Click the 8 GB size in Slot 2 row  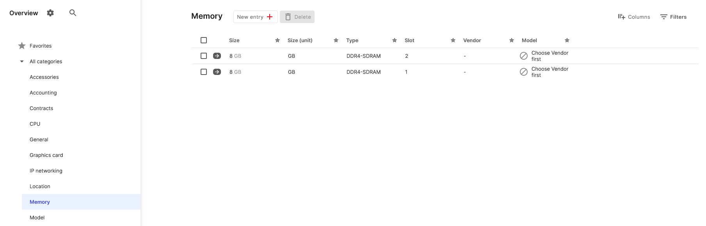point(235,56)
